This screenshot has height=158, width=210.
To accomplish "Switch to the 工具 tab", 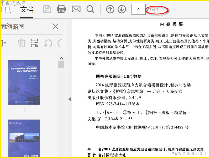I will point(6,10).
